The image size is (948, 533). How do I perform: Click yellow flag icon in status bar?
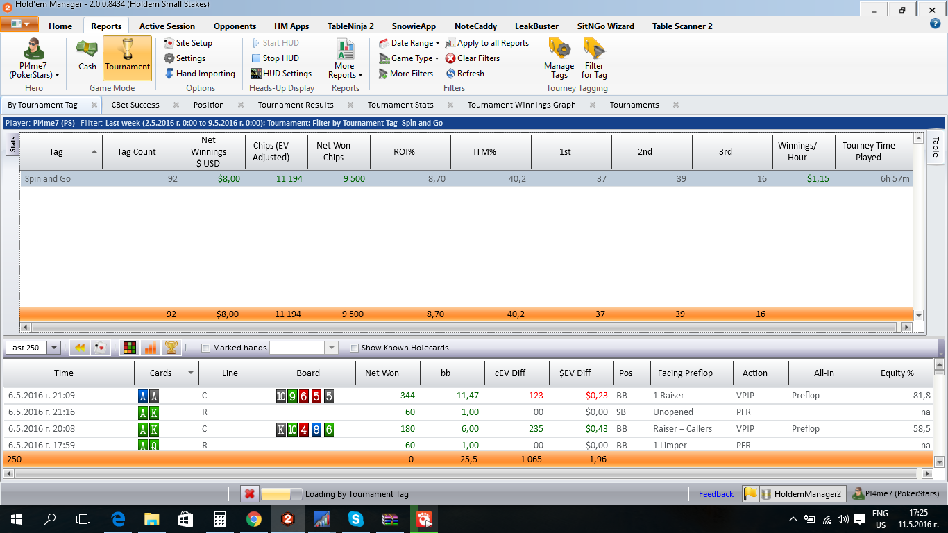pos(750,494)
